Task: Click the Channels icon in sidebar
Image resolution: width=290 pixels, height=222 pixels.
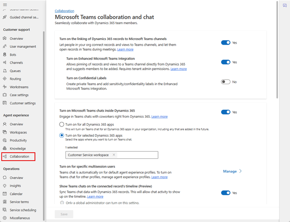Action: click(5, 62)
